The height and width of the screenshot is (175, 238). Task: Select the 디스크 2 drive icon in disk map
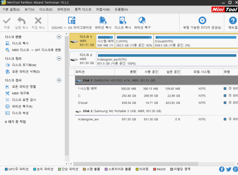point(74,60)
